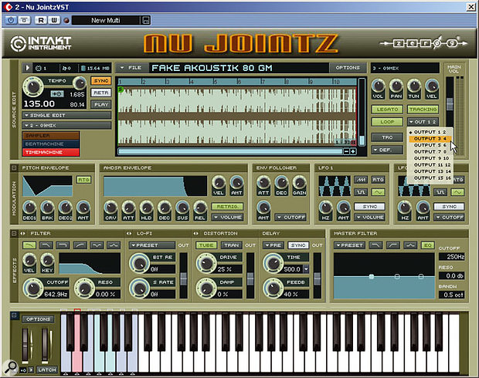
Task: Choose OUTPUT 1 2 menu entry
Action: pyautogui.click(x=430, y=132)
